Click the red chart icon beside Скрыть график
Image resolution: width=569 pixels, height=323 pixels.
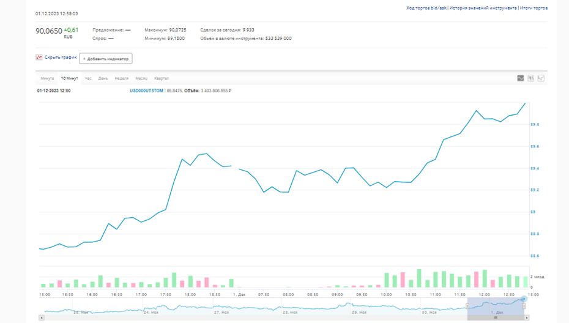point(39,58)
